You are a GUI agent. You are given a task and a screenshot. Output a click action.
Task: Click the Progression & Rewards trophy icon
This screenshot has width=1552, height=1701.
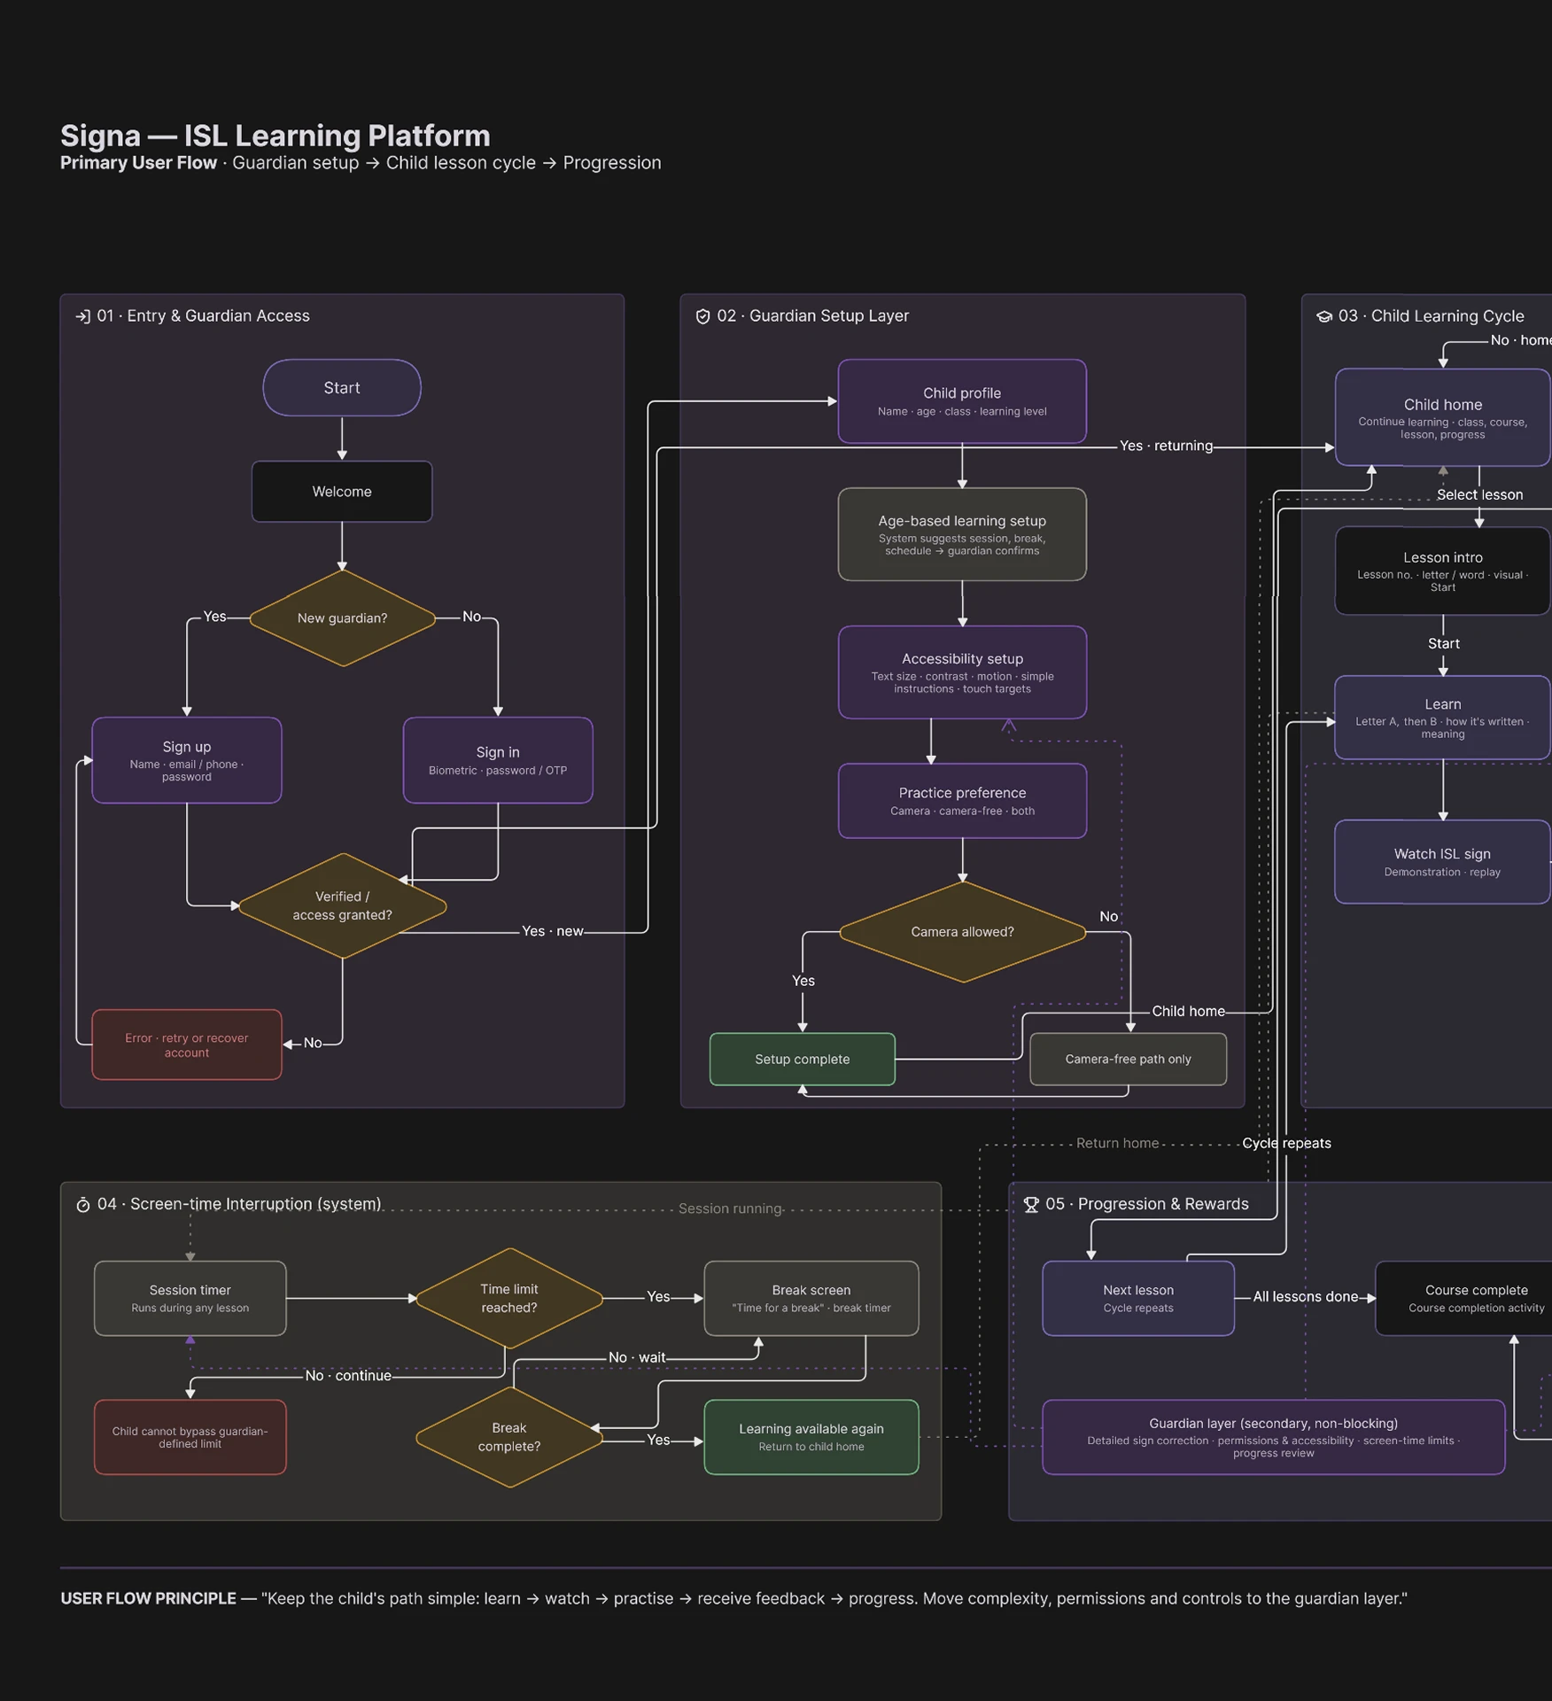tap(1031, 1205)
